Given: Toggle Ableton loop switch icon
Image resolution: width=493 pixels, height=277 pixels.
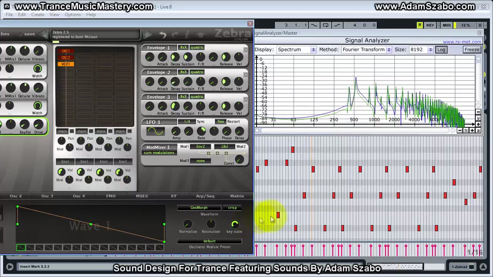Looking at the screenshot, I should [x=325, y=25].
